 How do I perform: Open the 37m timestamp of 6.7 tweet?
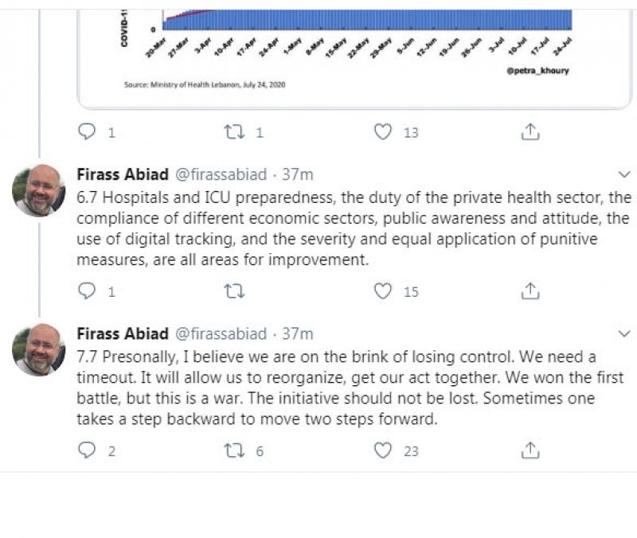tap(299, 174)
